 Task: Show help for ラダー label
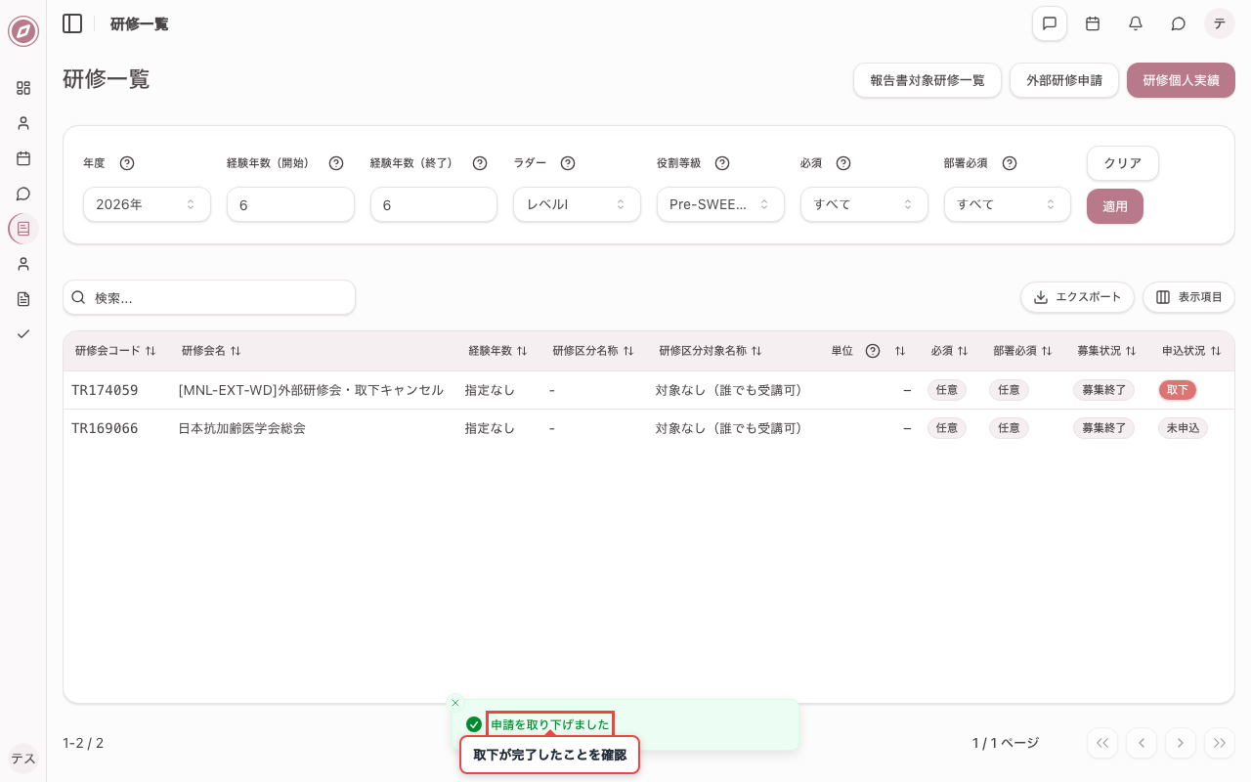pyautogui.click(x=568, y=163)
